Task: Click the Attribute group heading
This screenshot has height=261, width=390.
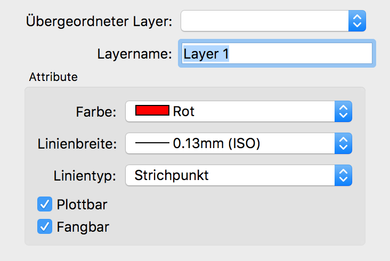Action: pyautogui.click(x=53, y=77)
